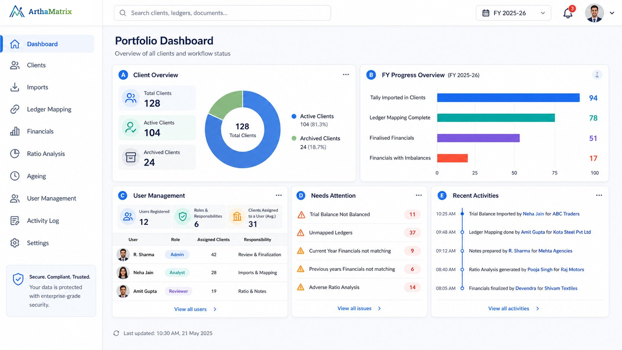This screenshot has width=622, height=350.
Task: Click the Ratio Analysis pie icon
Action: point(15,154)
